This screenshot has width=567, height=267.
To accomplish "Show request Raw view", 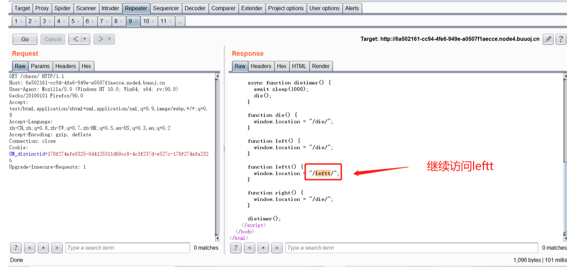I will [20, 66].
